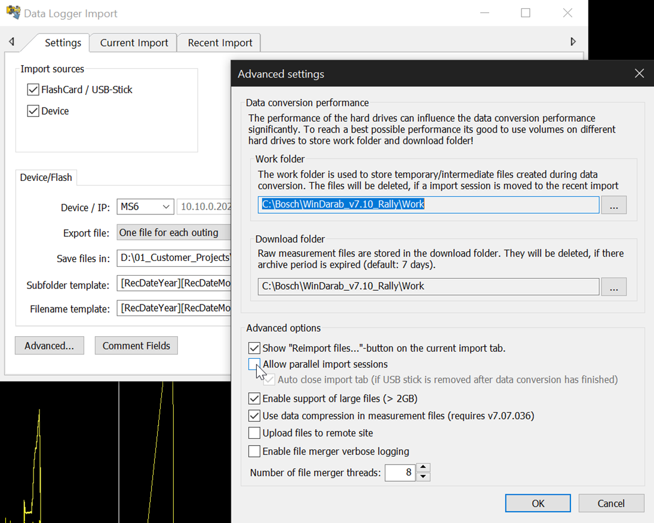Browse for the Download folder path
This screenshot has width=654, height=523.
click(x=613, y=287)
